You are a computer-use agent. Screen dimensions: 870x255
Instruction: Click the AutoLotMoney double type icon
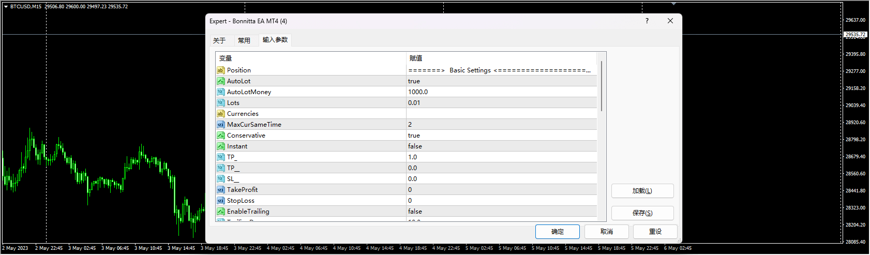[x=221, y=92]
